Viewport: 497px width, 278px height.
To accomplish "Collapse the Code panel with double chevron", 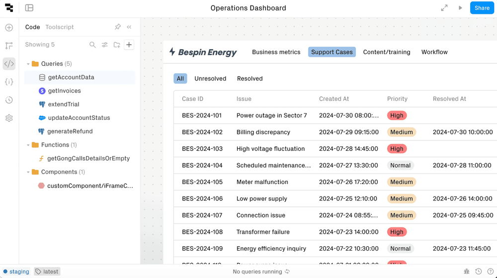I will [x=129, y=27].
